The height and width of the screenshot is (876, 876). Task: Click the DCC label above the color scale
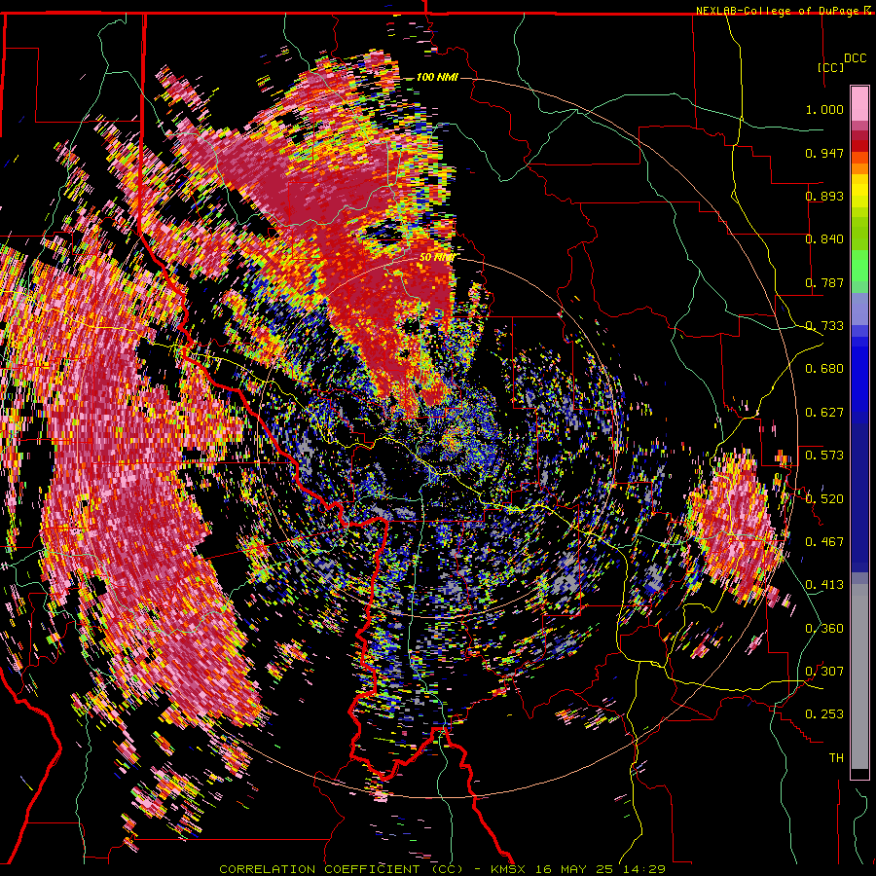[855, 58]
